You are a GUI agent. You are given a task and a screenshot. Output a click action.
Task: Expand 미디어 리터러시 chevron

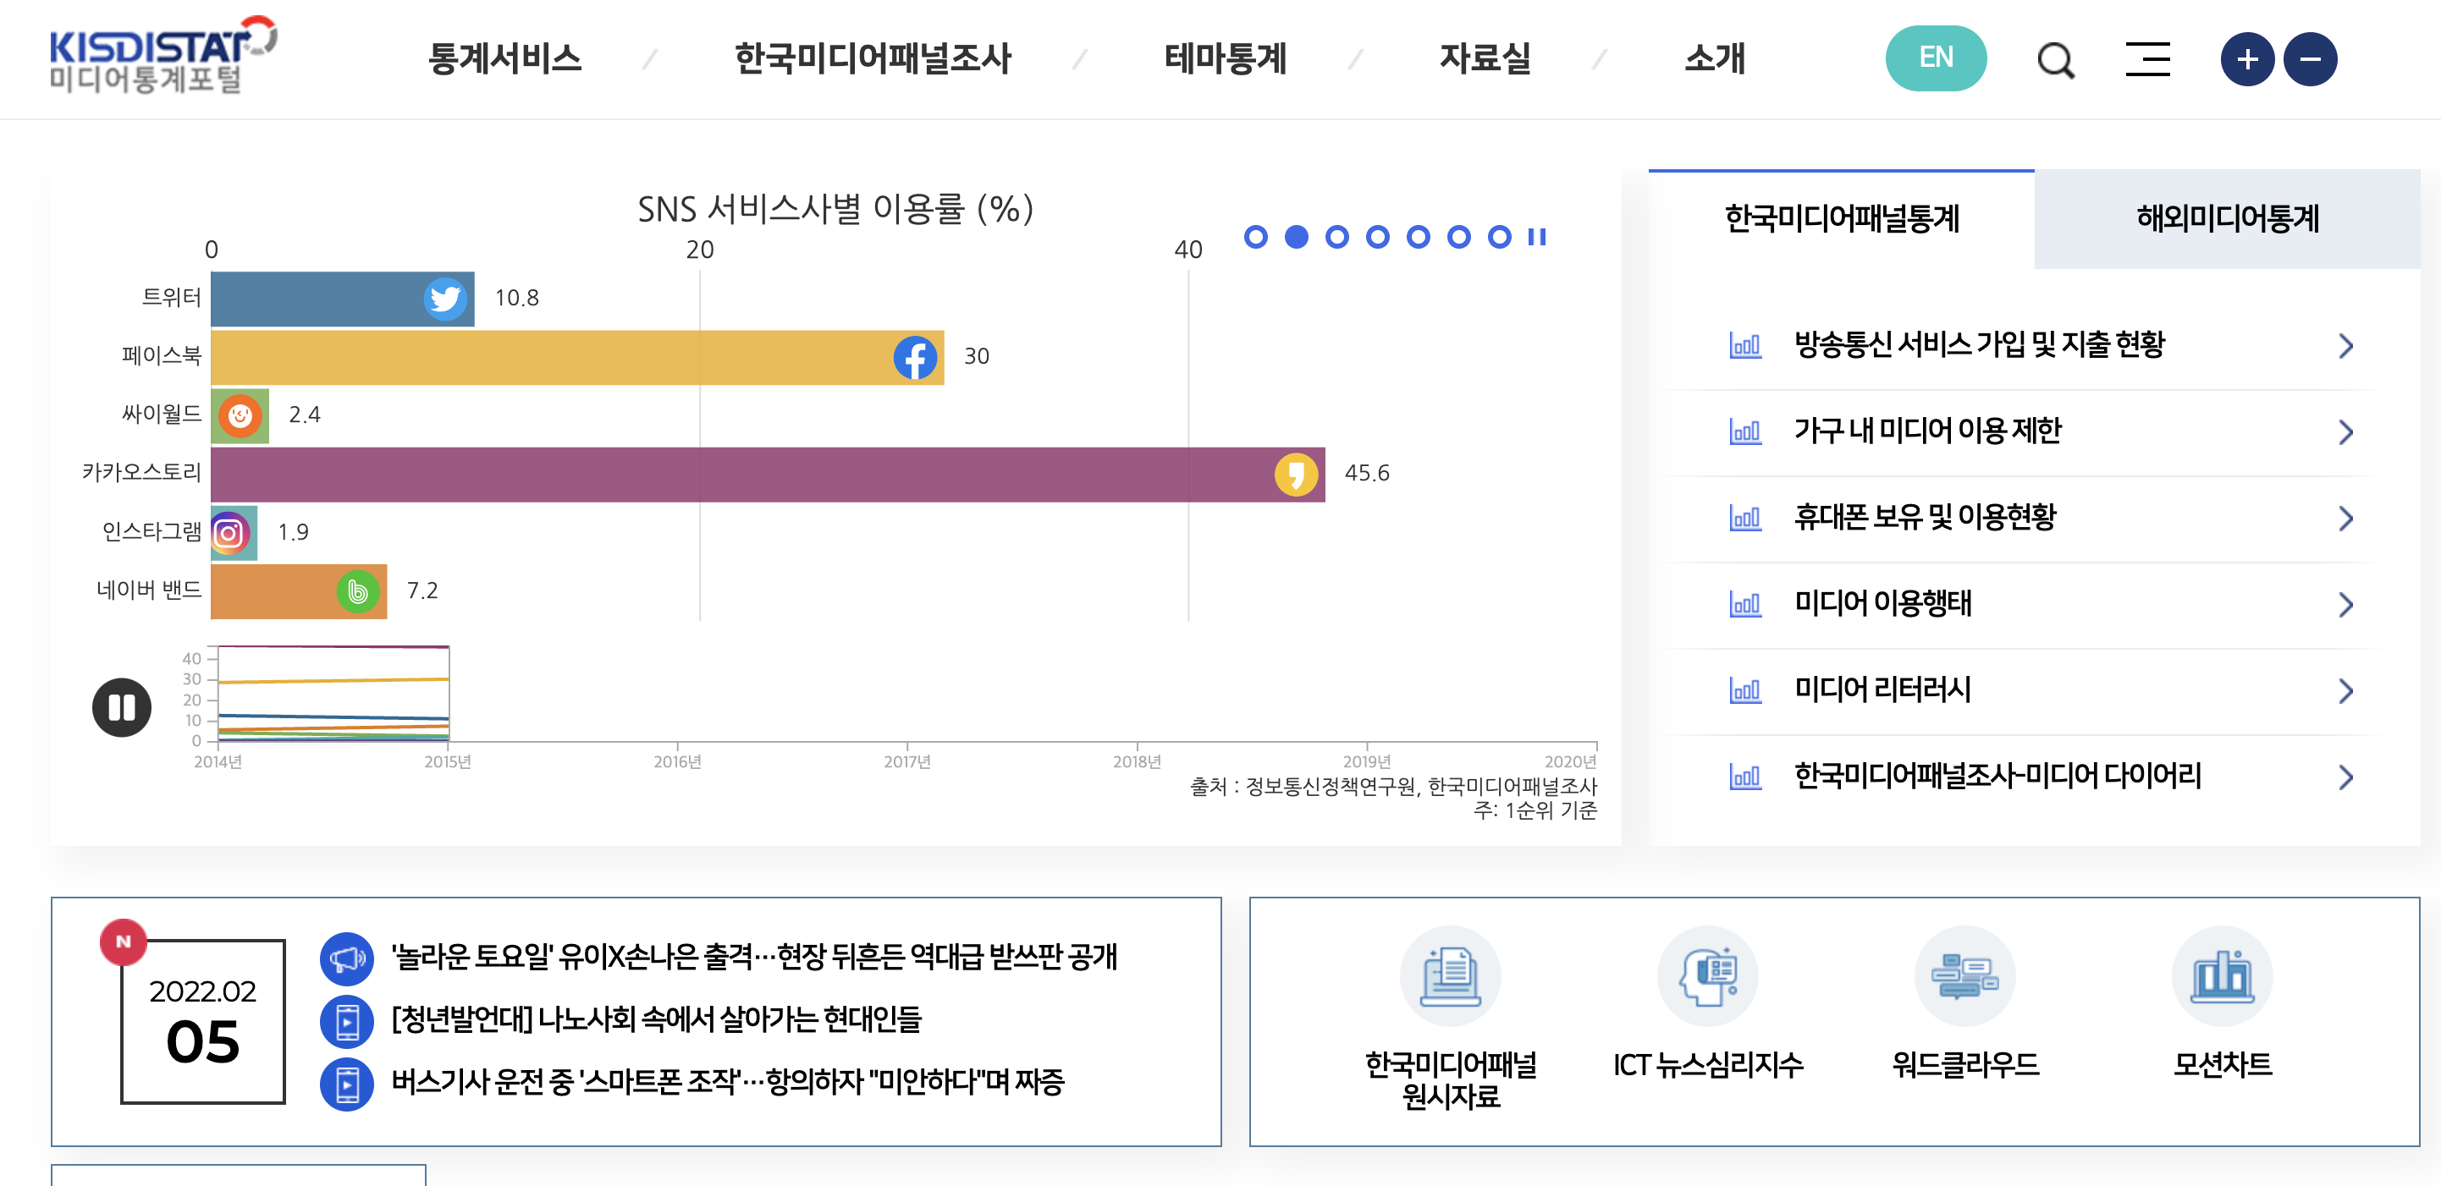2345,690
